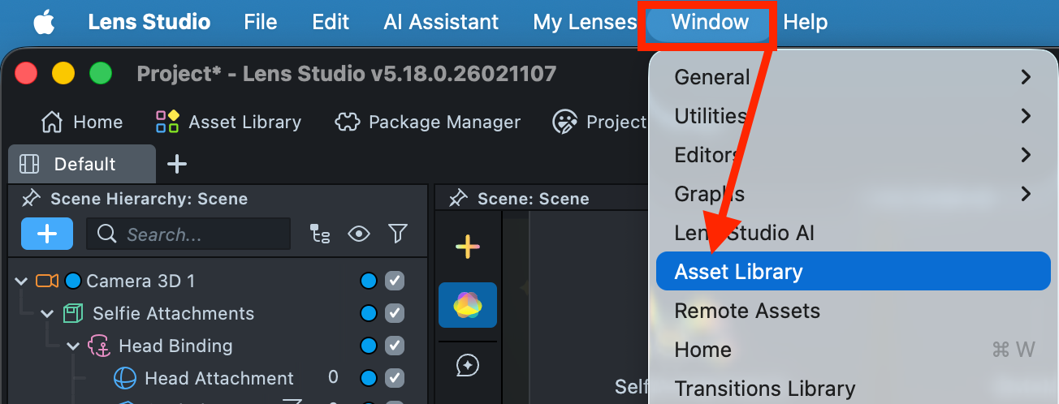
Task: Collapse the Camera 3D 1 tree item
Action: [x=21, y=282]
